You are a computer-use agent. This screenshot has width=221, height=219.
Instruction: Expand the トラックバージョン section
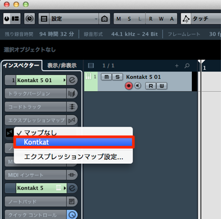35,93
